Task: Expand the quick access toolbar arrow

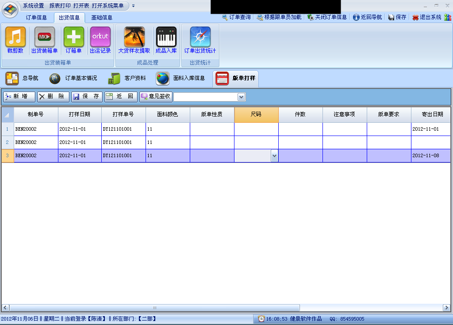Action: click(x=134, y=6)
